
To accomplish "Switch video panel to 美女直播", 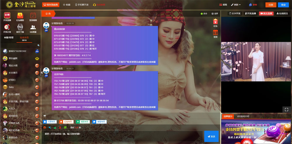I will coord(266,13).
